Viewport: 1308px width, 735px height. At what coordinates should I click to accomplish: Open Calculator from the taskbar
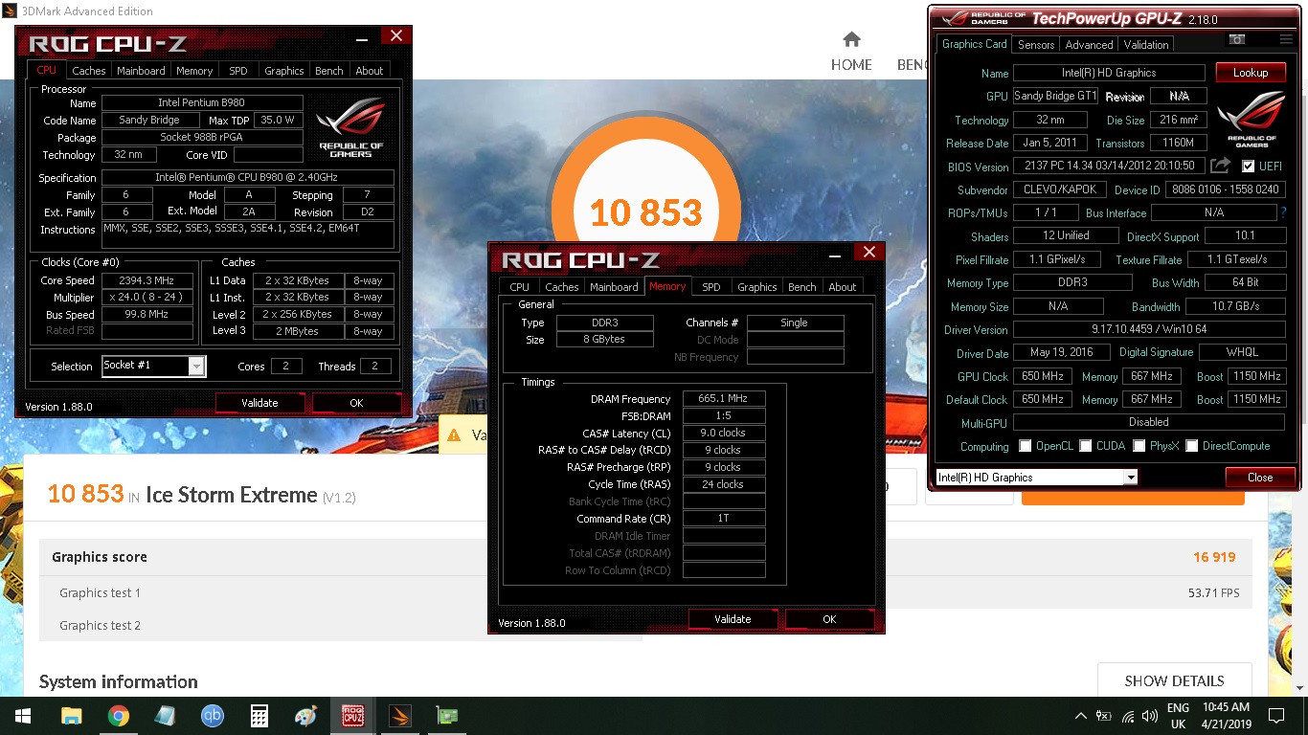259,715
